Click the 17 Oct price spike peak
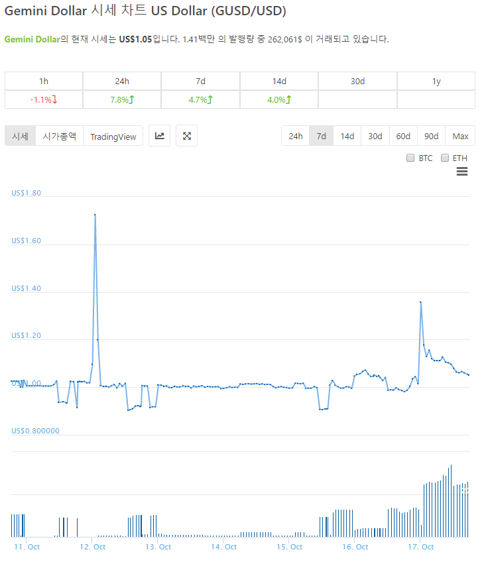Viewport: 488px width, 564px height. click(421, 302)
